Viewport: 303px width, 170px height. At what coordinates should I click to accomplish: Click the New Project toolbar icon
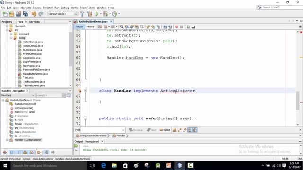(x=11, y=14)
